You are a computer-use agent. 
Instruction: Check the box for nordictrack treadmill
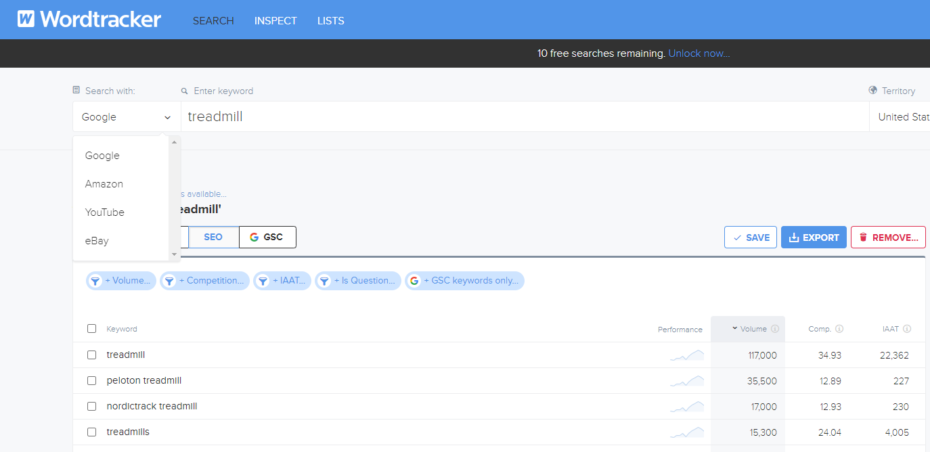(x=92, y=406)
